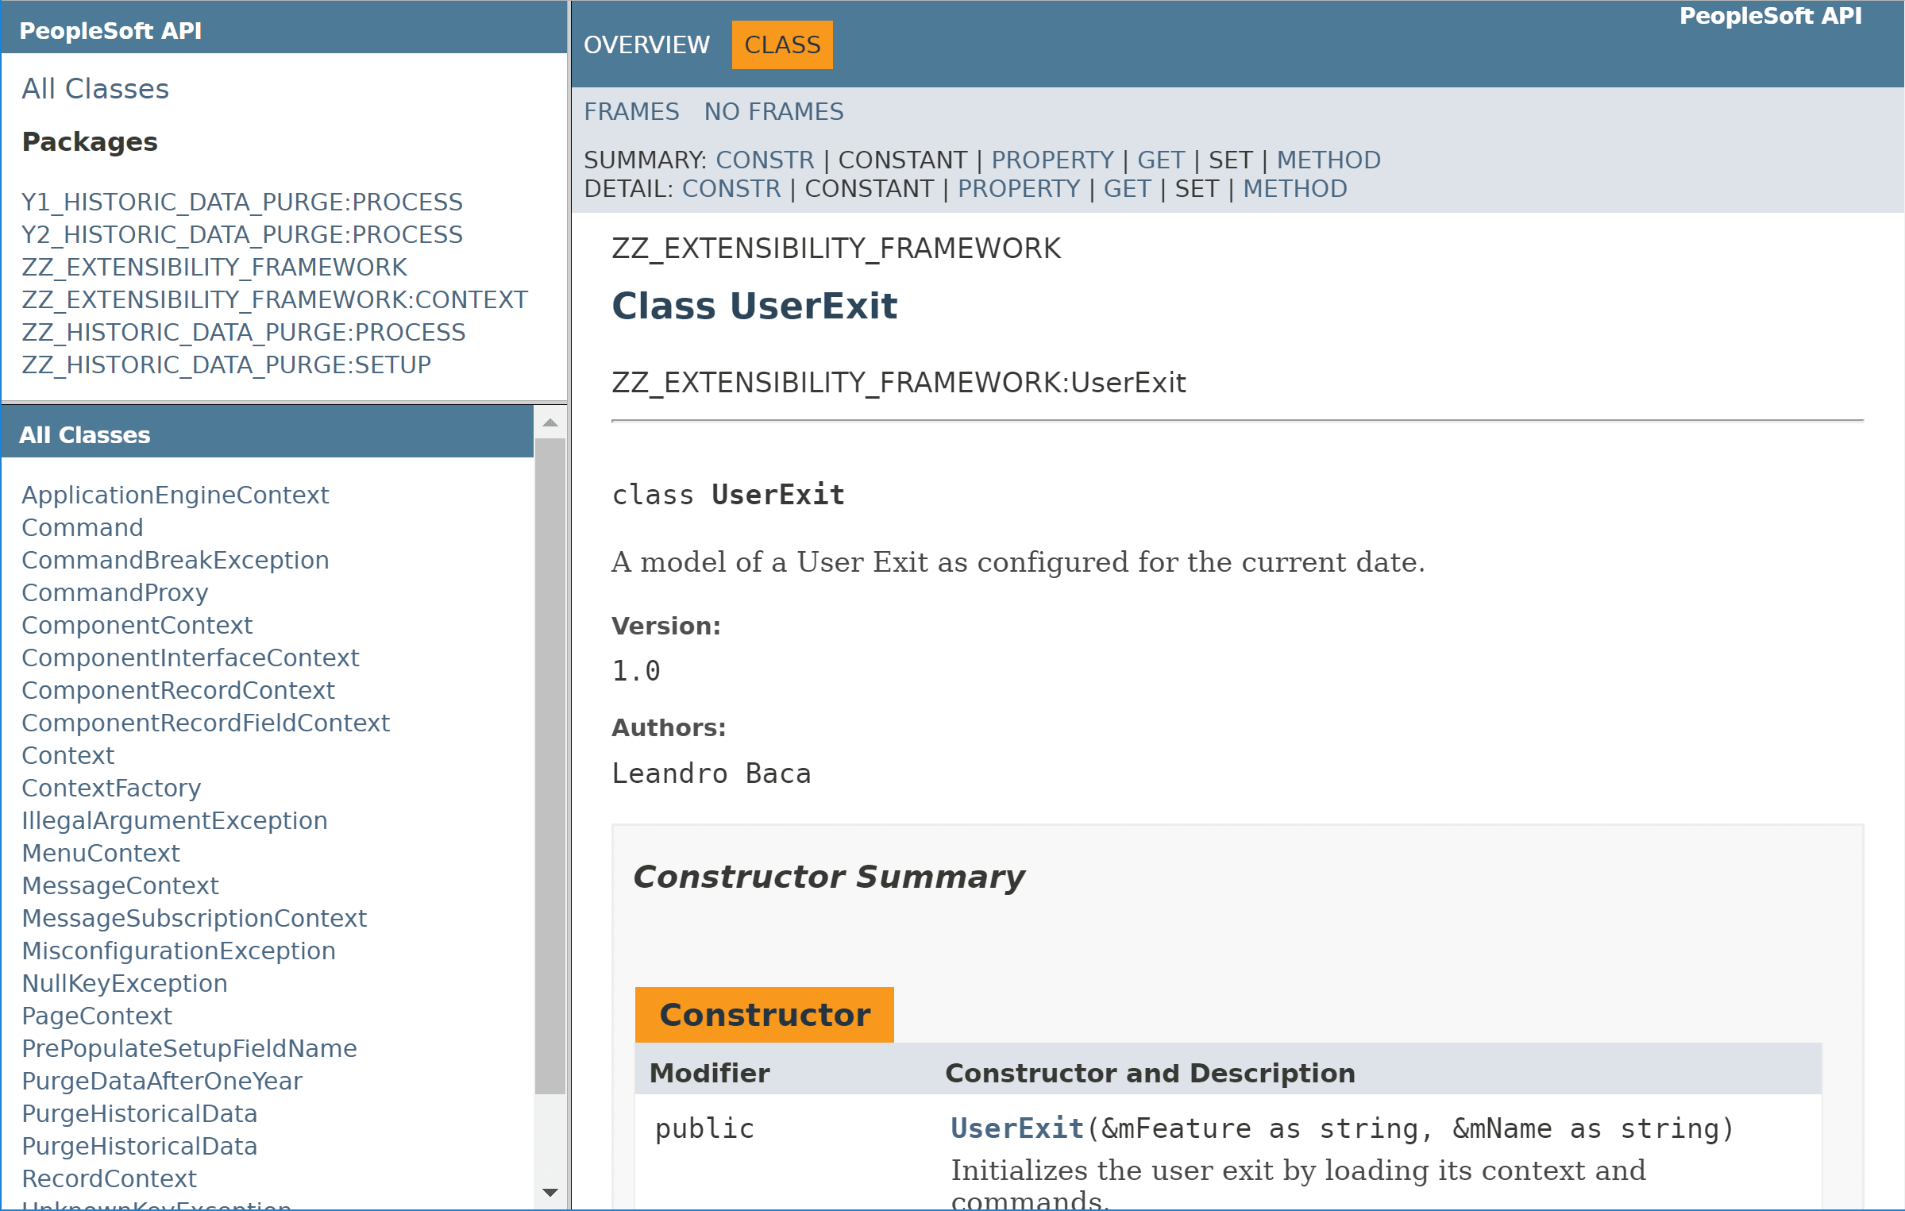Open the OVERVIEW tab

(x=646, y=45)
